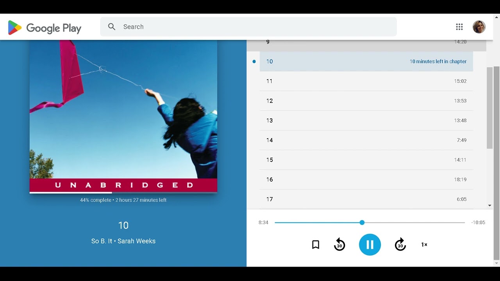This screenshot has height=281, width=500.
Task: Select chapter 10 currently playing
Action: click(x=366, y=61)
